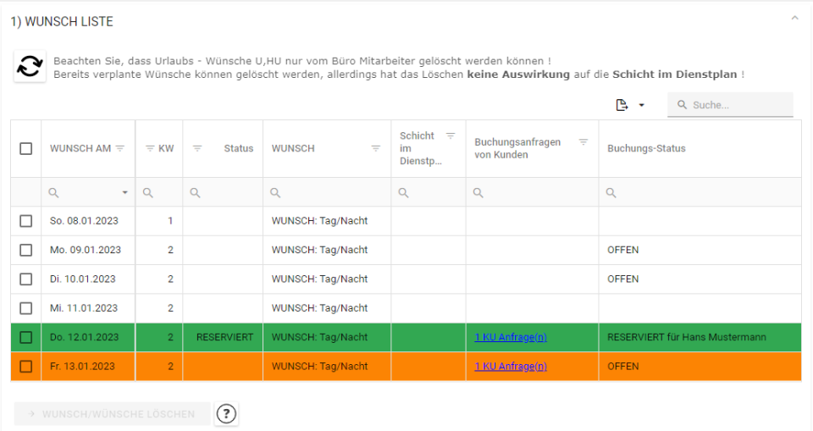Open filter icon on WUNSCH AM column
The height and width of the screenshot is (431, 813).
click(119, 148)
